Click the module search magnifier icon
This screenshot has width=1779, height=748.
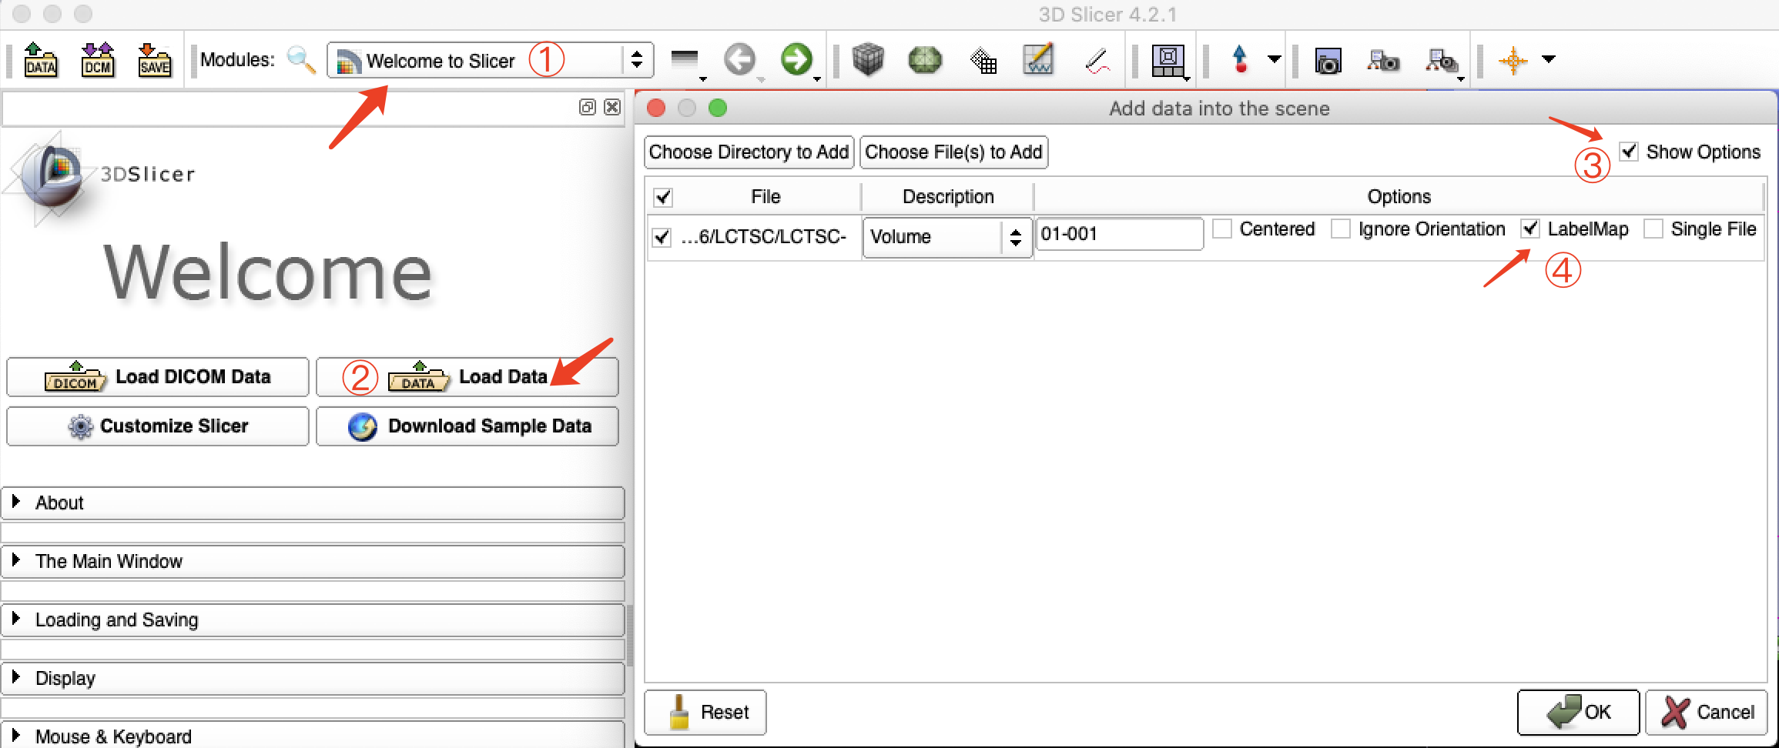(x=301, y=60)
